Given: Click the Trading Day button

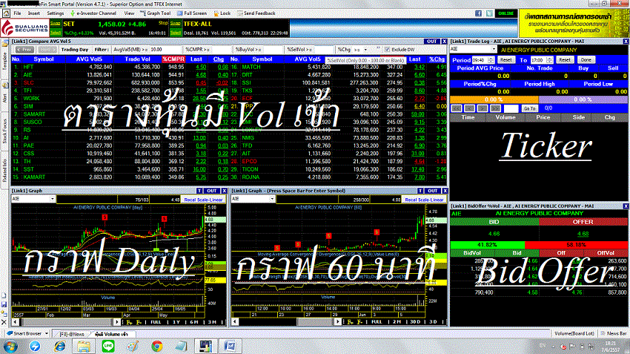Looking at the screenshot, I should click(74, 50).
